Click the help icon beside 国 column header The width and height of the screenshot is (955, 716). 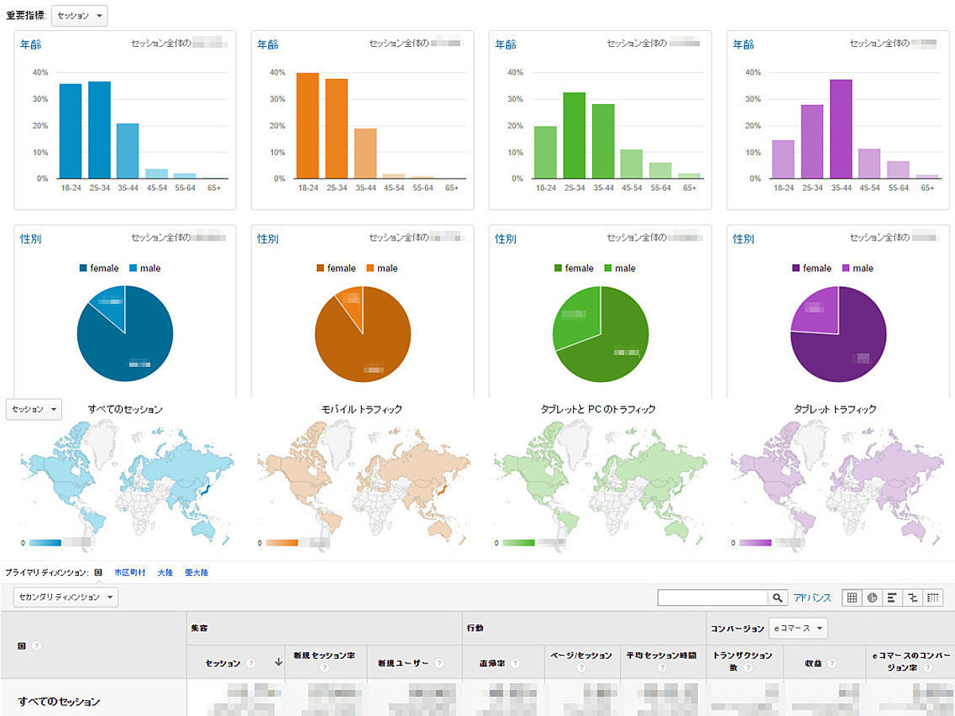(x=37, y=646)
